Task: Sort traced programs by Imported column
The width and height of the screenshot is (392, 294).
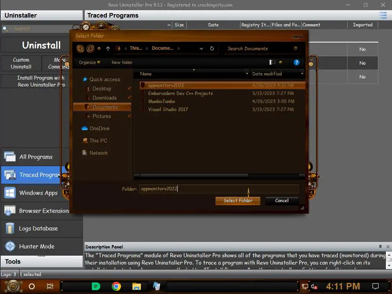Action: point(363,25)
